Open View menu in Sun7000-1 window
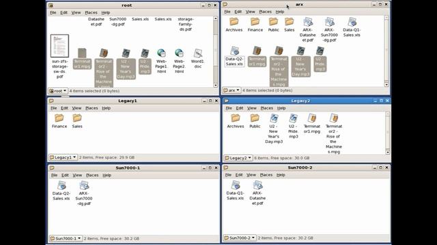The width and height of the screenshot is (437, 245). tap(77, 176)
